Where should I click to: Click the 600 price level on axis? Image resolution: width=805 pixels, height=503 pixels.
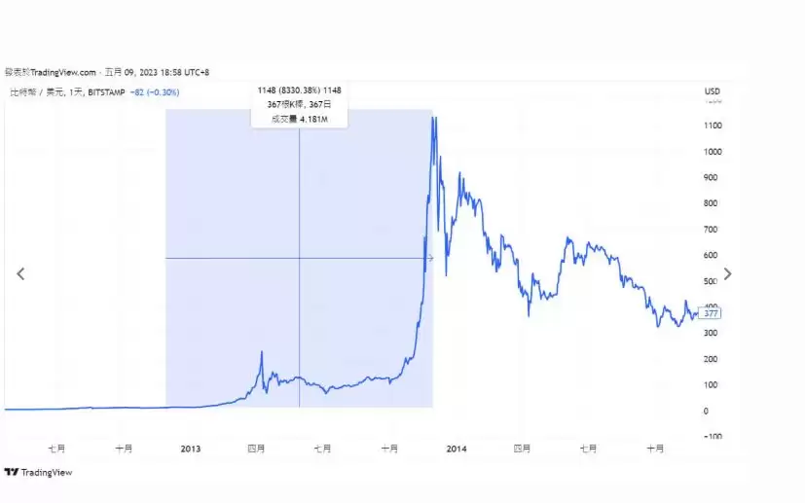tap(713, 255)
